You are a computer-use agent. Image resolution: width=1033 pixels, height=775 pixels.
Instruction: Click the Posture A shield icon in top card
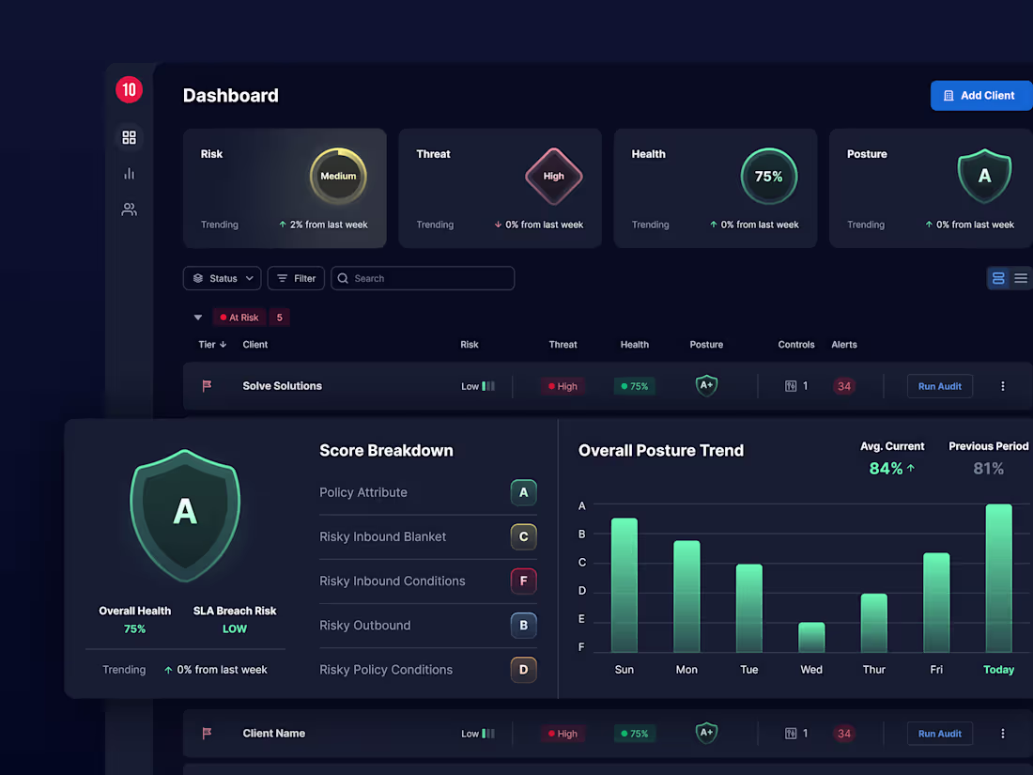tap(984, 176)
